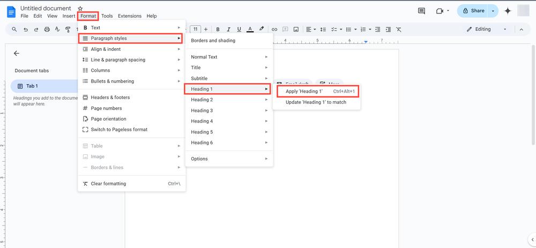The height and width of the screenshot is (248, 536).
Task: Open the Edit menu
Action: click(38, 16)
